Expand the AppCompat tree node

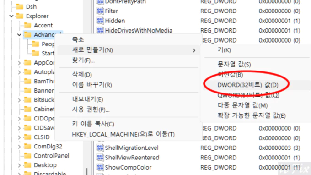coord(19,63)
